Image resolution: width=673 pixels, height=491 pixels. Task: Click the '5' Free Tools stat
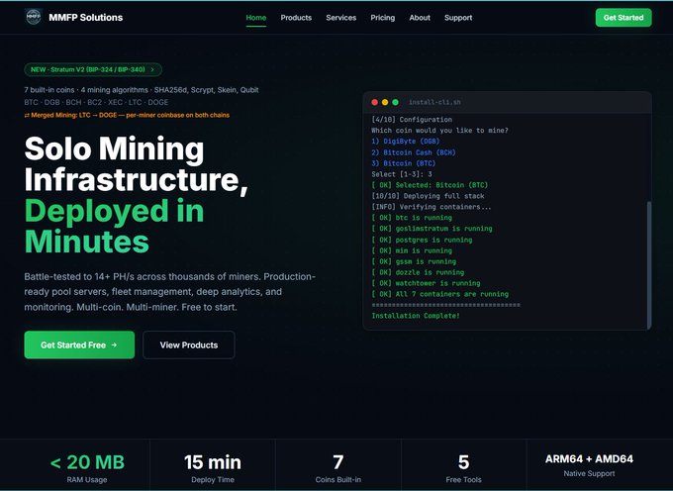[463, 468]
